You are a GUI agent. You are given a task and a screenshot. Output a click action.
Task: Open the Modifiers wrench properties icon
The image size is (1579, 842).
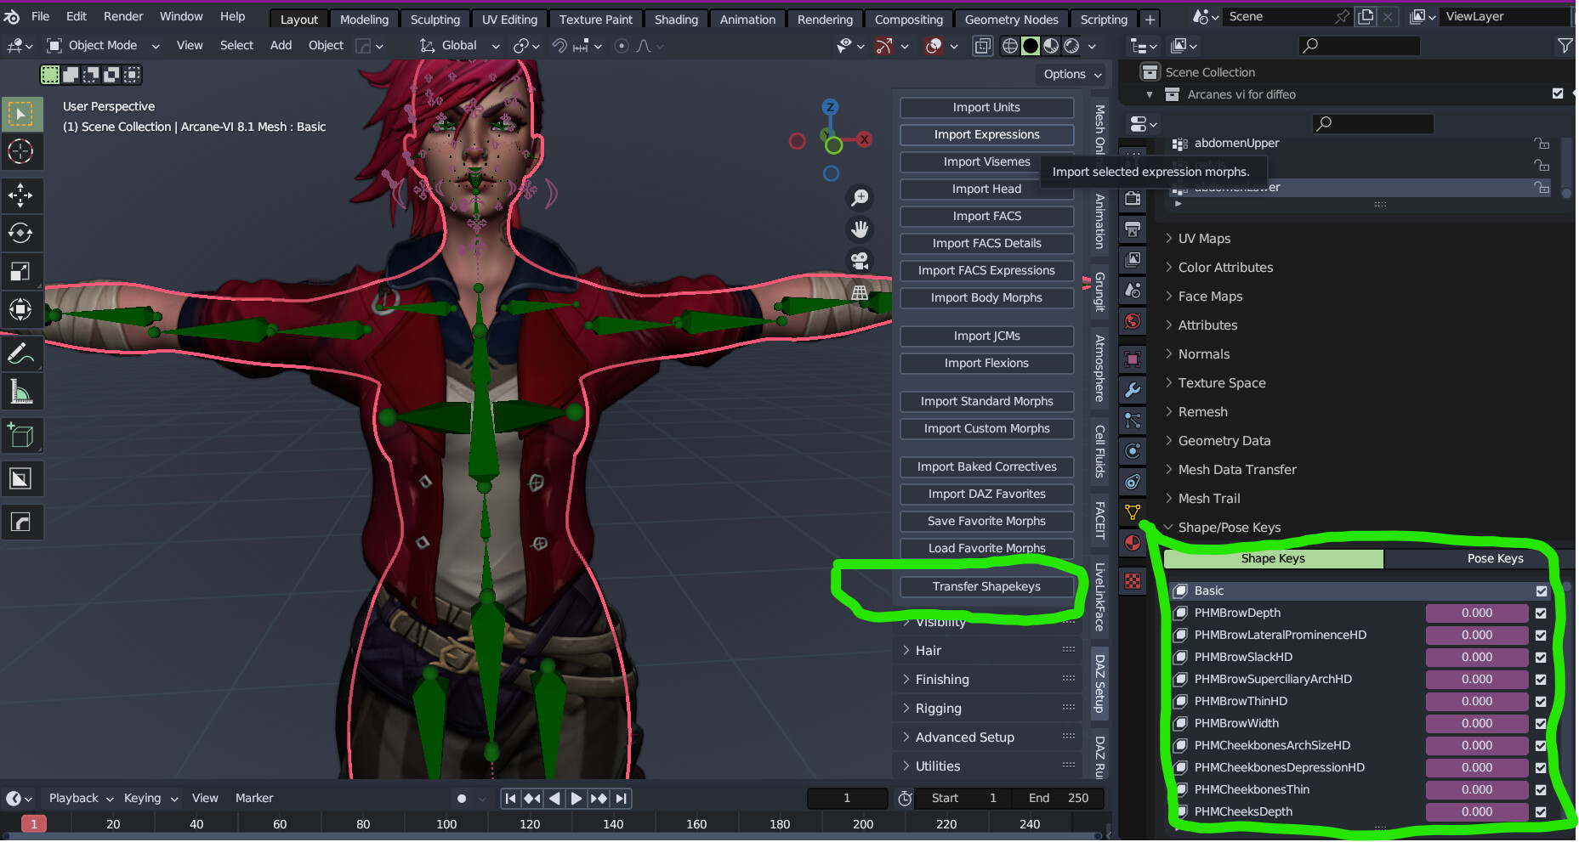[x=1133, y=390]
